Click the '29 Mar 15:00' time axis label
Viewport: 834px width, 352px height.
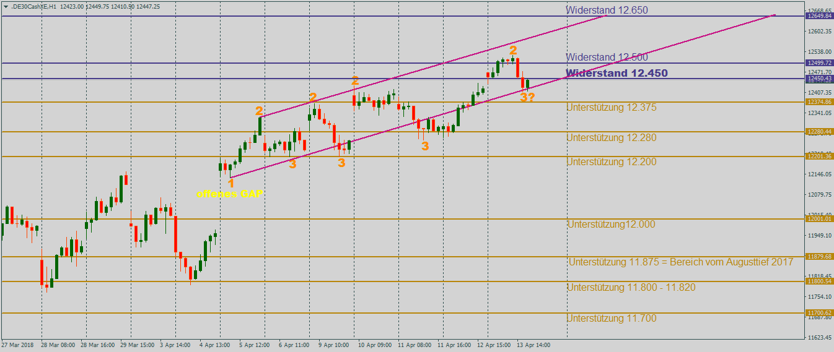coord(139,345)
